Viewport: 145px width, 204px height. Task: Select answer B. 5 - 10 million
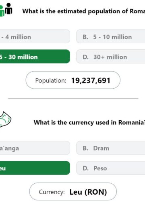pos(111,36)
